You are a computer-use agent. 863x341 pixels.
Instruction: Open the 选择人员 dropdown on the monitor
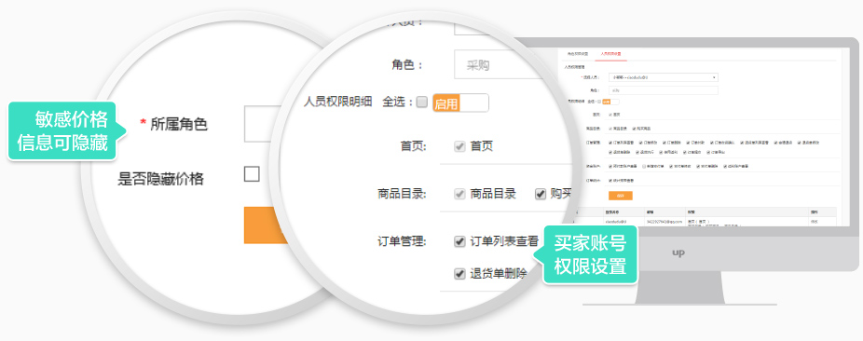664,77
